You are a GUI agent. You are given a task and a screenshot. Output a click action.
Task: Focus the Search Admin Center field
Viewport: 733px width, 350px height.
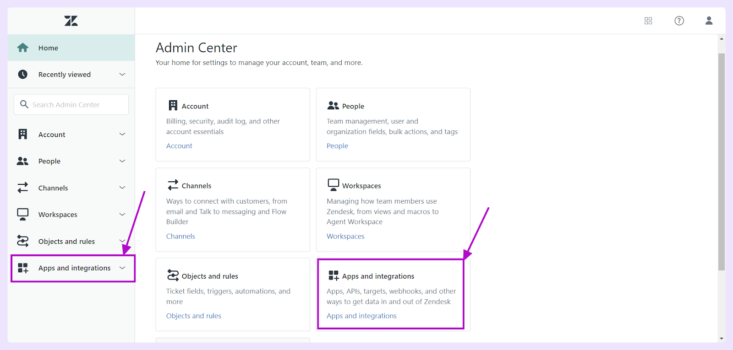pos(71,104)
